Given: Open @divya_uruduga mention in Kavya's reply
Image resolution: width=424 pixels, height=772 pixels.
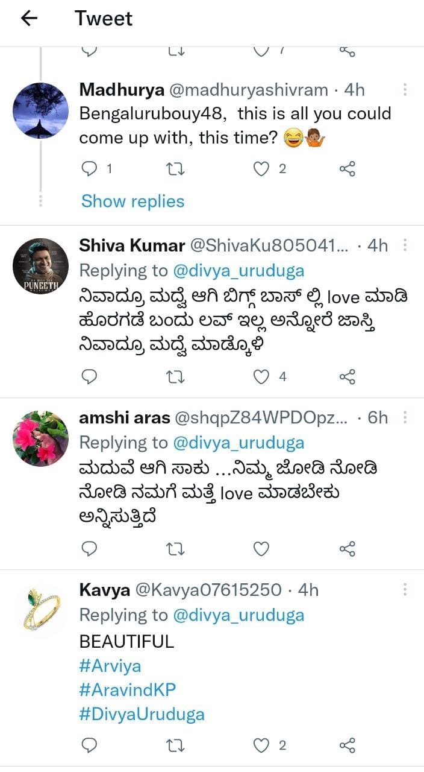Looking at the screenshot, I should pyautogui.click(x=238, y=615).
